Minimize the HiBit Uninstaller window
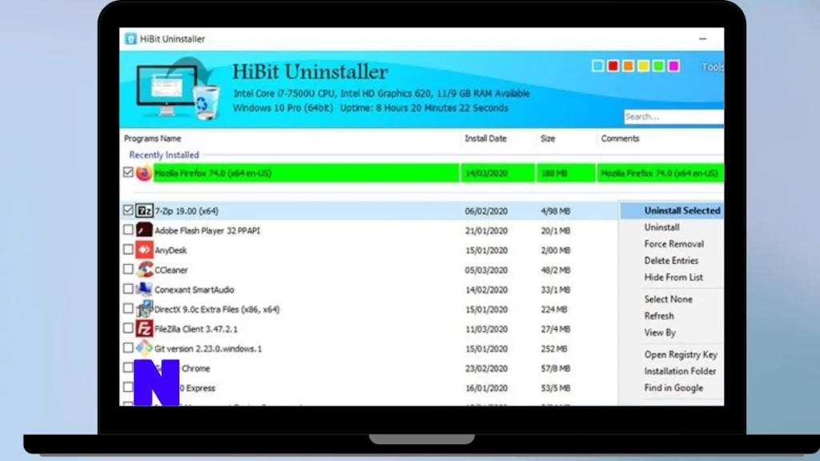Image resolution: width=820 pixels, height=461 pixels. pyautogui.click(x=702, y=38)
